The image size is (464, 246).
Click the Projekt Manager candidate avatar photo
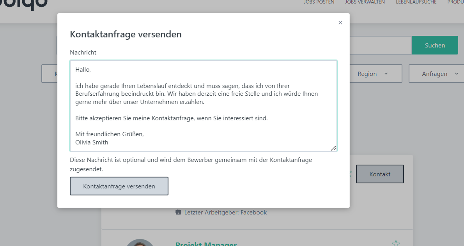point(140,242)
